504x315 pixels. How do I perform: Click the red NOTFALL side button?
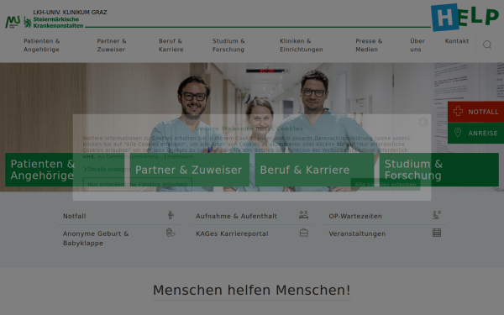pyautogui.click(x=475, y=112)
